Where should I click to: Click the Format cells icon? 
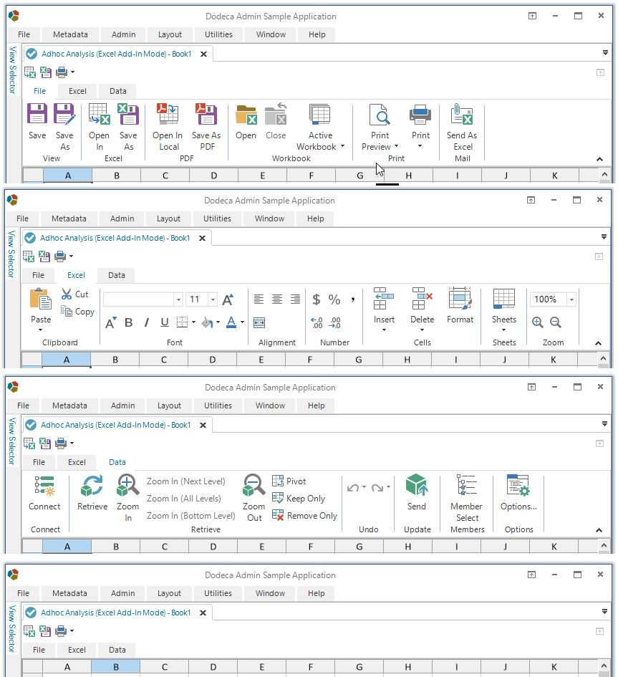pos(460,298)
